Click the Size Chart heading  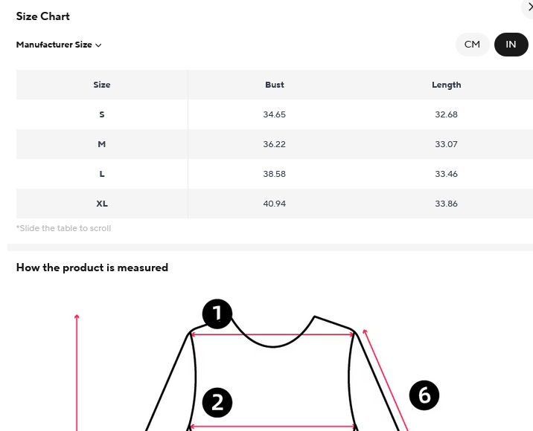click(x=43, y=16)
